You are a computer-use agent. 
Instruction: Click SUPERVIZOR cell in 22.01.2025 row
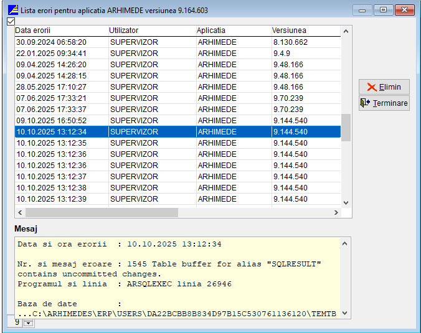tap(152, 54)
